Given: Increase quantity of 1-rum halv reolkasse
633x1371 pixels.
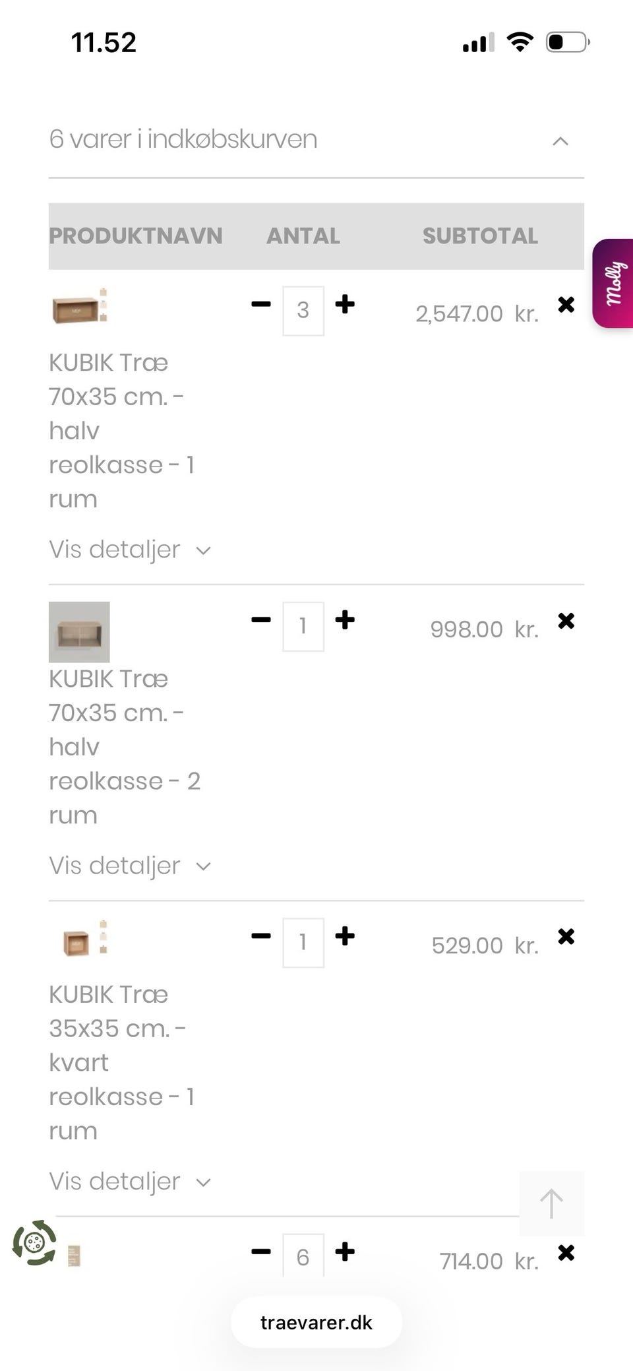Looking at the screenshot, I should click(x=345, y=304).
